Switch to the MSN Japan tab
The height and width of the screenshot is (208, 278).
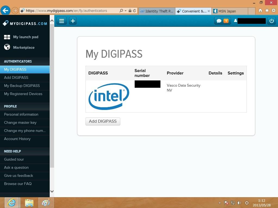point(230,11)
